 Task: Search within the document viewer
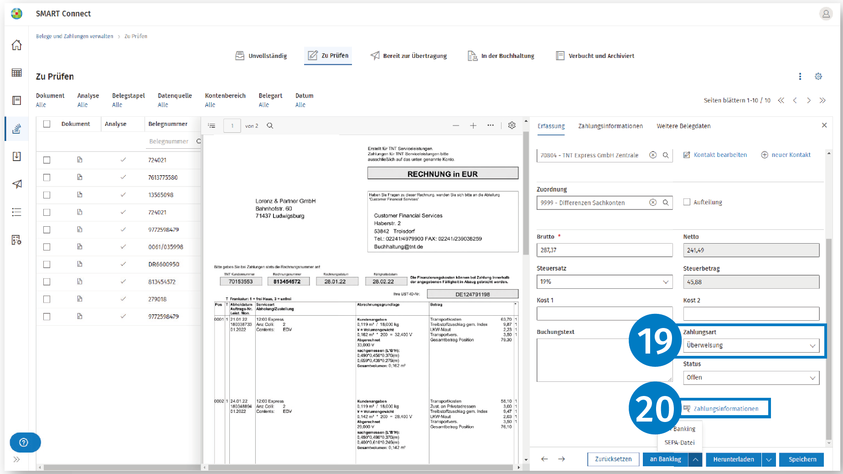pos(270,125)
